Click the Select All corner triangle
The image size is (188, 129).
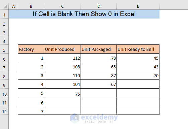5,6
